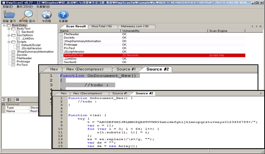Viewport: 265px width, 154px height.
Task: Collapse the General property category
Action: 4,104
